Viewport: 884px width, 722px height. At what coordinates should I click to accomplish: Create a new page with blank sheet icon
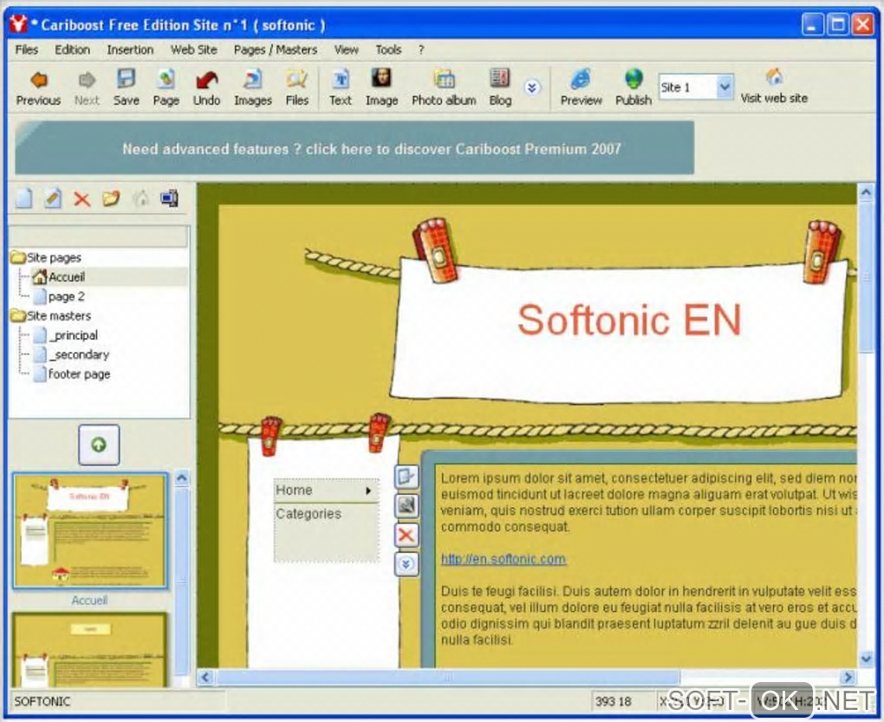point(23,198)
